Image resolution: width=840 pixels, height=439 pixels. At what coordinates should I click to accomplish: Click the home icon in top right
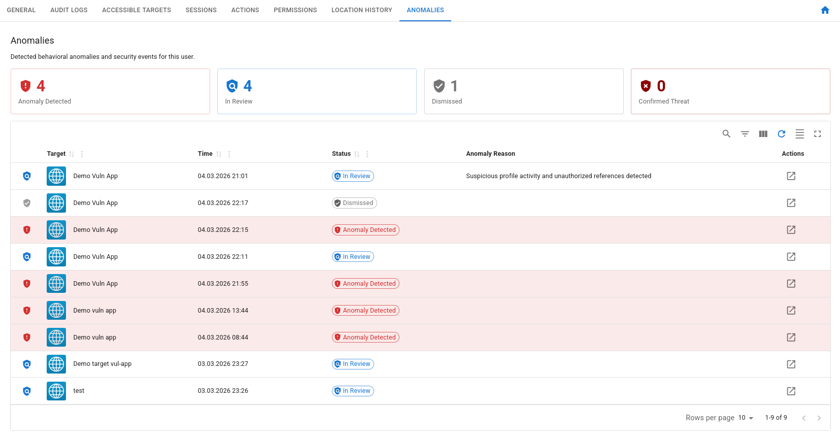point(825,10)
